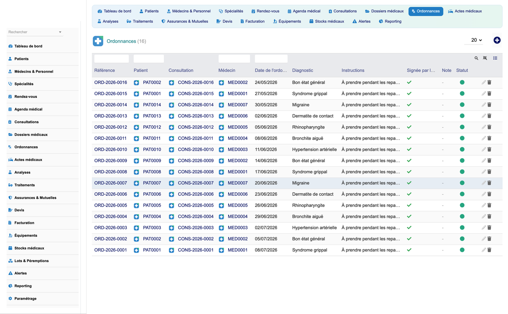Click edit pencil for ORD-2026-0001
Viewport: 508px width, 314px height.
(x=484, y=250)
